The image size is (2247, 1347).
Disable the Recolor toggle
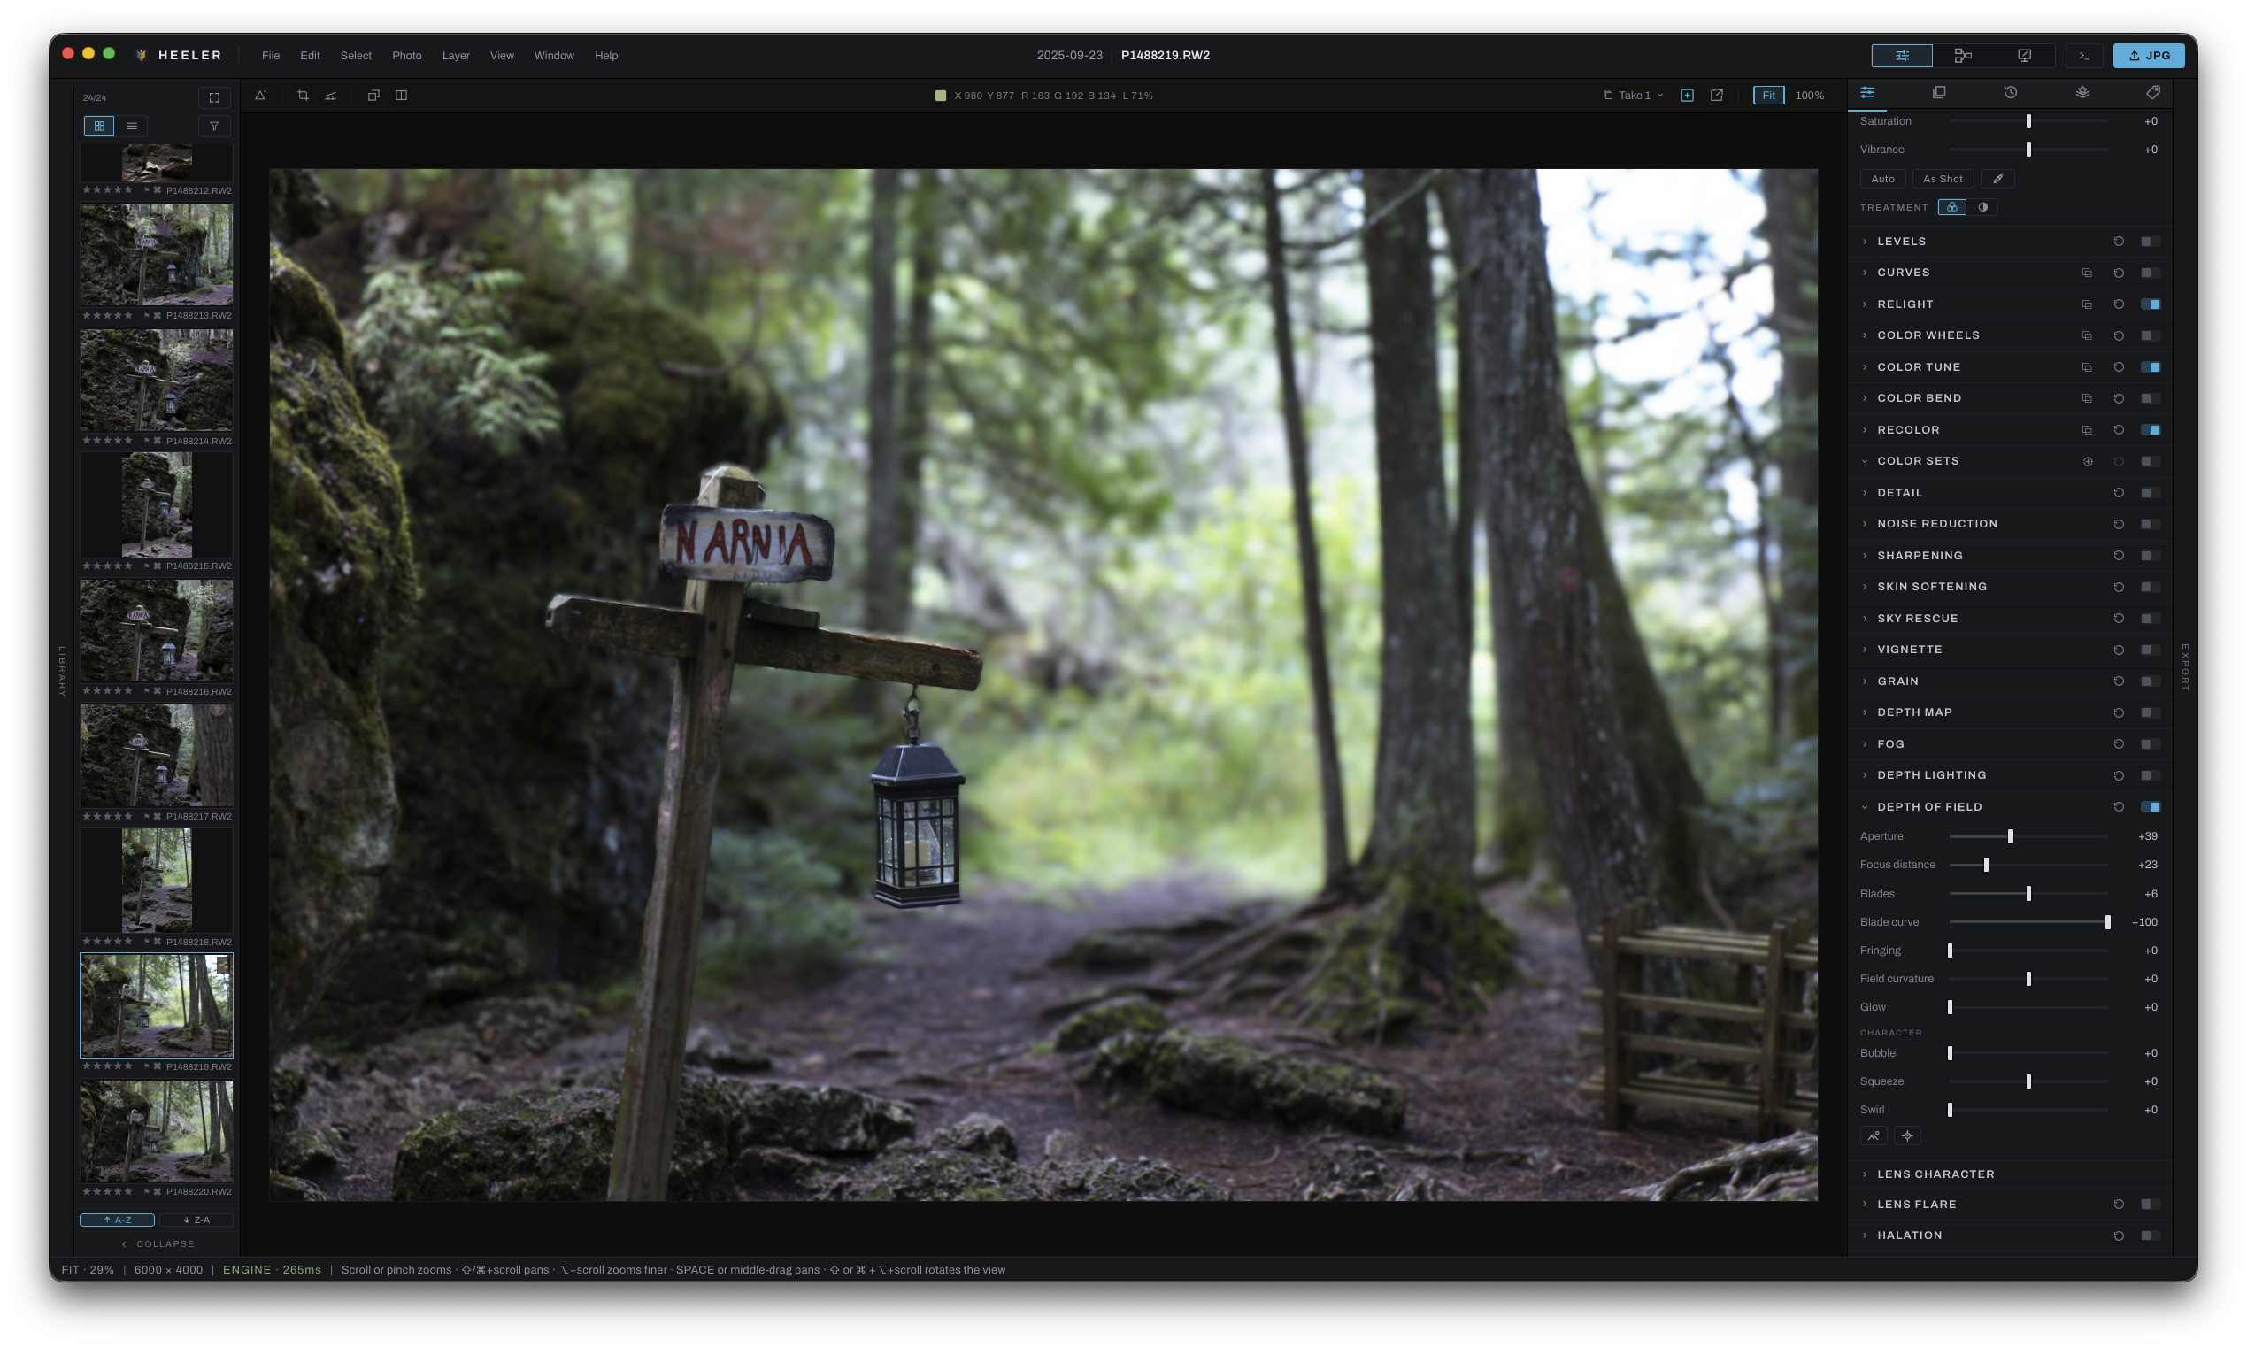click(x=2150, y=429)
